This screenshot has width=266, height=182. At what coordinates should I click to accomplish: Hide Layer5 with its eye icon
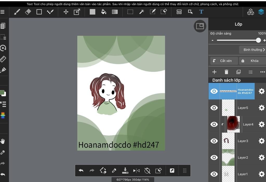(x=214, y=108)
